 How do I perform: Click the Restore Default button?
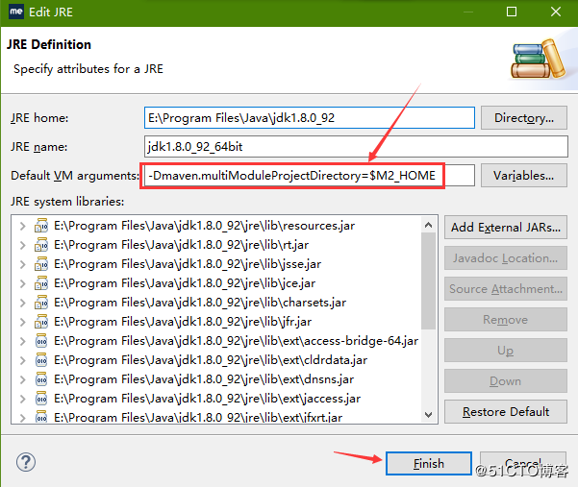[x=505, y=411]
